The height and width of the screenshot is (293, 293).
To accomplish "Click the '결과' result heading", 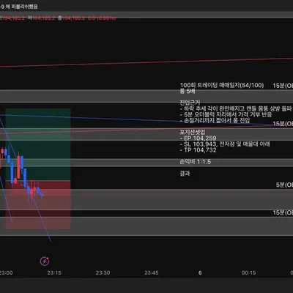I will point(185,174).
